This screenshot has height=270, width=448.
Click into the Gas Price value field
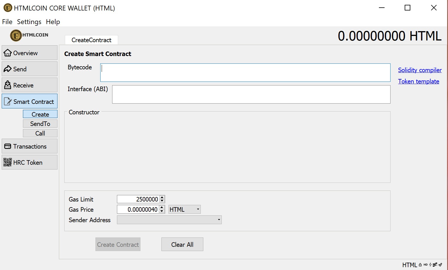[138, 209]
